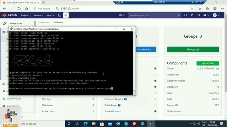Screen dimensions: 227x127
Task: Click the up-to-date status badge
Action: (x=207, y=64)
